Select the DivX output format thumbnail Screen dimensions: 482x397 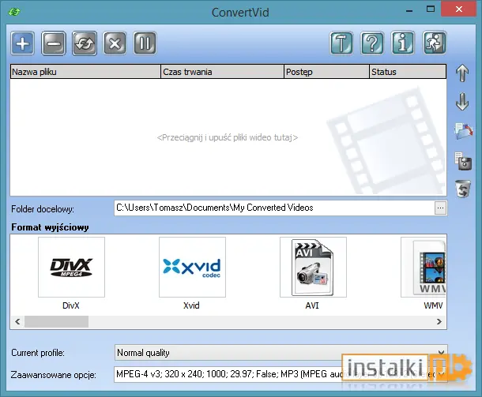point(71,267)
